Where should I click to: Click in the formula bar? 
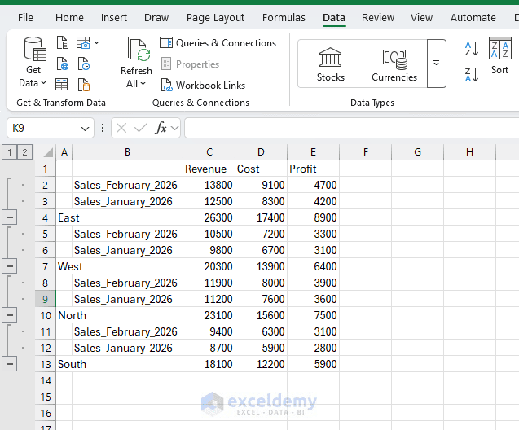coord(351,128)
